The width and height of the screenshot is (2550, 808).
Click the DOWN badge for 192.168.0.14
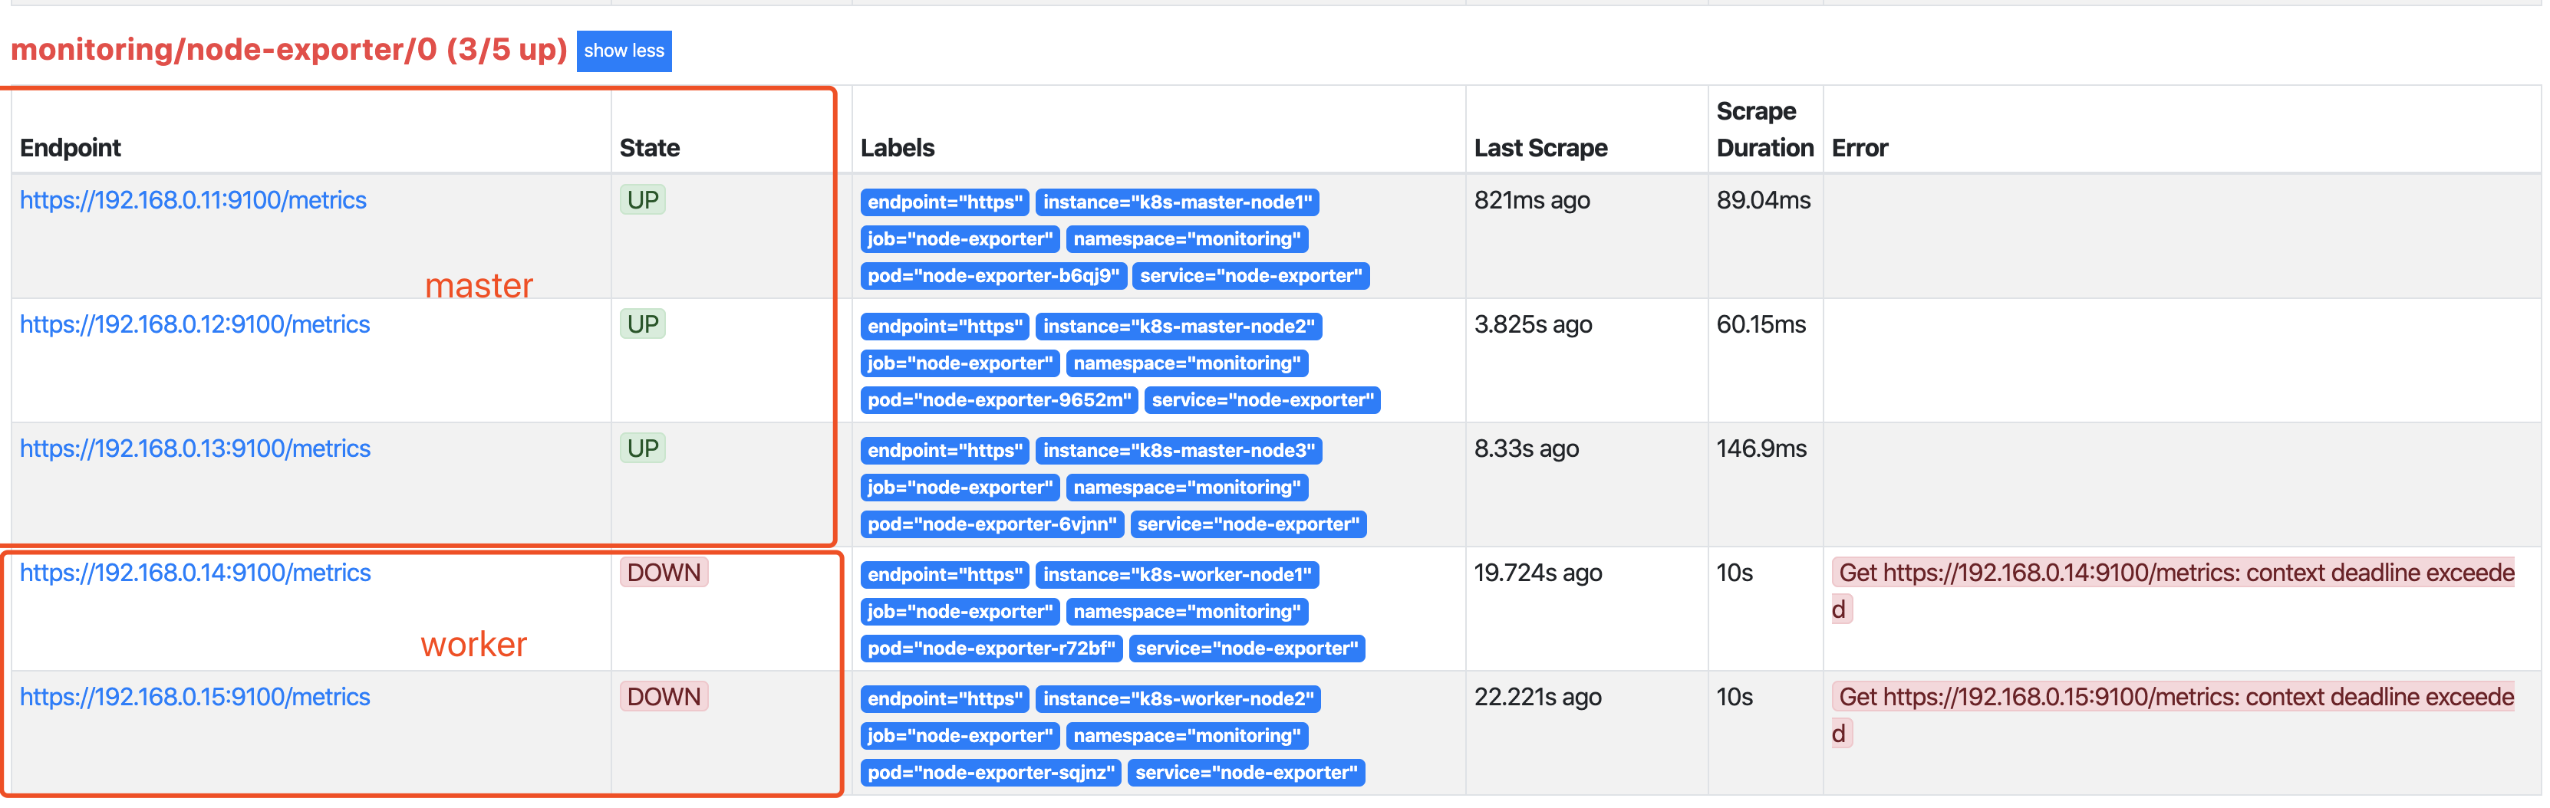click(664, 573)
